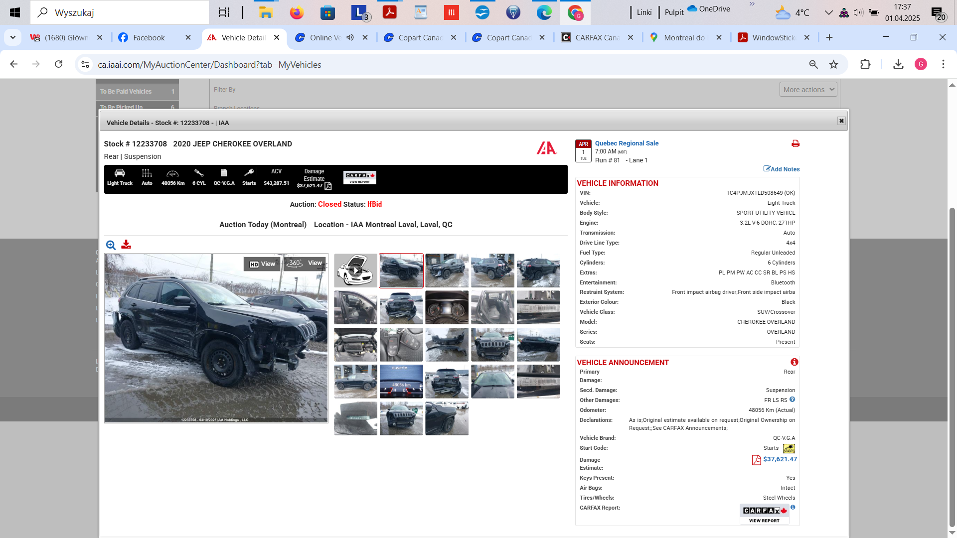Open Microsoft Edge from the taskbar
This screenshot has width=957, height=538.
(x=544, y=12)
